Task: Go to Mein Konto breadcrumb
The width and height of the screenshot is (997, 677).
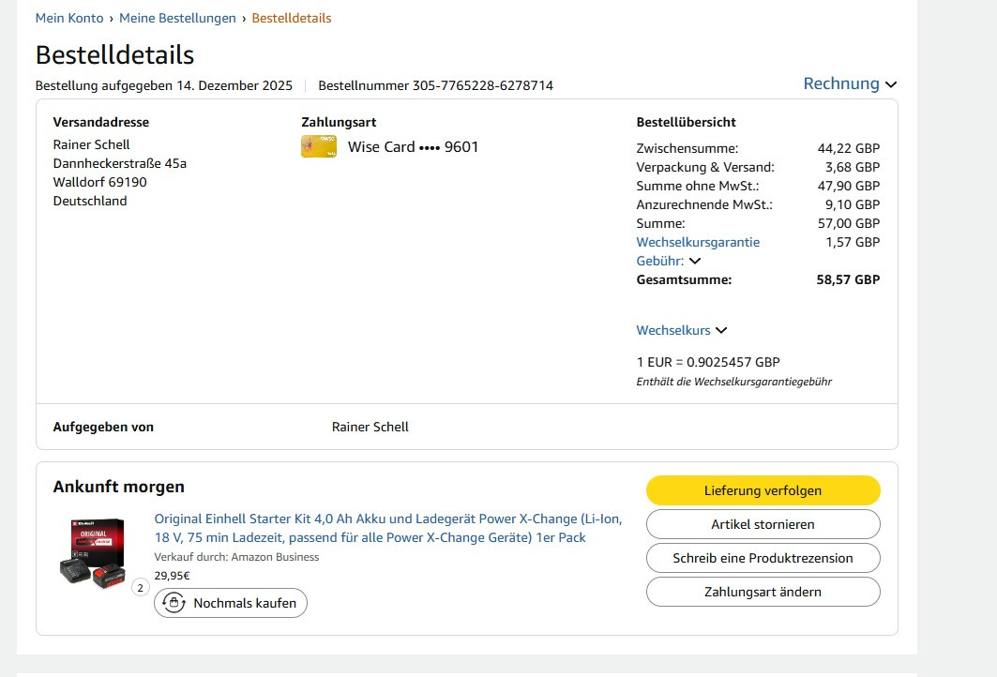Action: coord(69,18)
